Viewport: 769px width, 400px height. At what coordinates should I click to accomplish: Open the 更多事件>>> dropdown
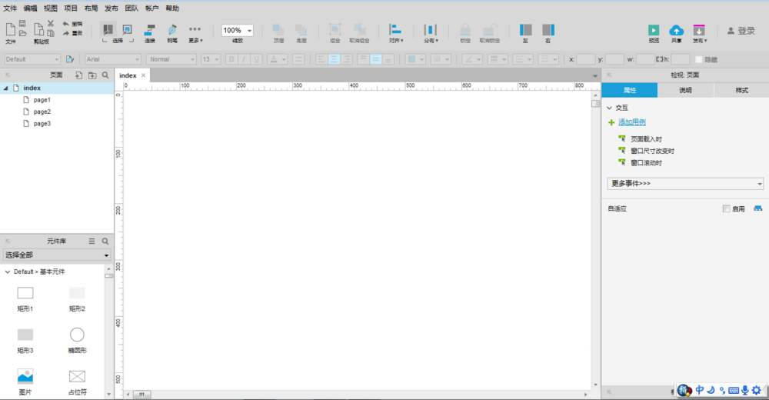685,184
